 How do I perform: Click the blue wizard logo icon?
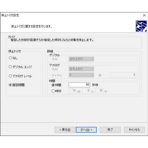(x=141, y=26)
